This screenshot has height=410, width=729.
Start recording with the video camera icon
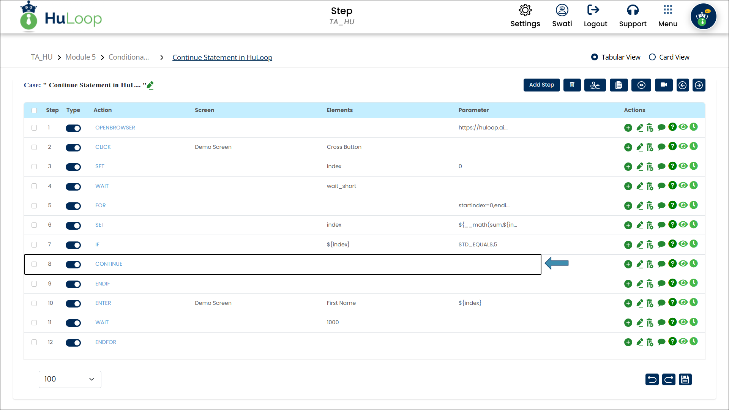pos(663,85)
